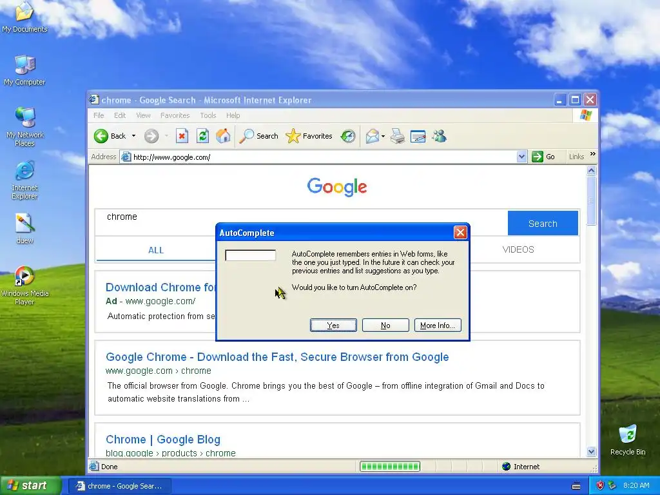660x495 pixels.
Task: Open Google Chrome download result link
Action: point(277,357)
